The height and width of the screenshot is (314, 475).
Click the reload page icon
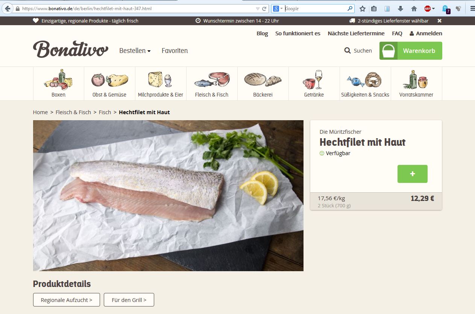(x=264, y=8)
